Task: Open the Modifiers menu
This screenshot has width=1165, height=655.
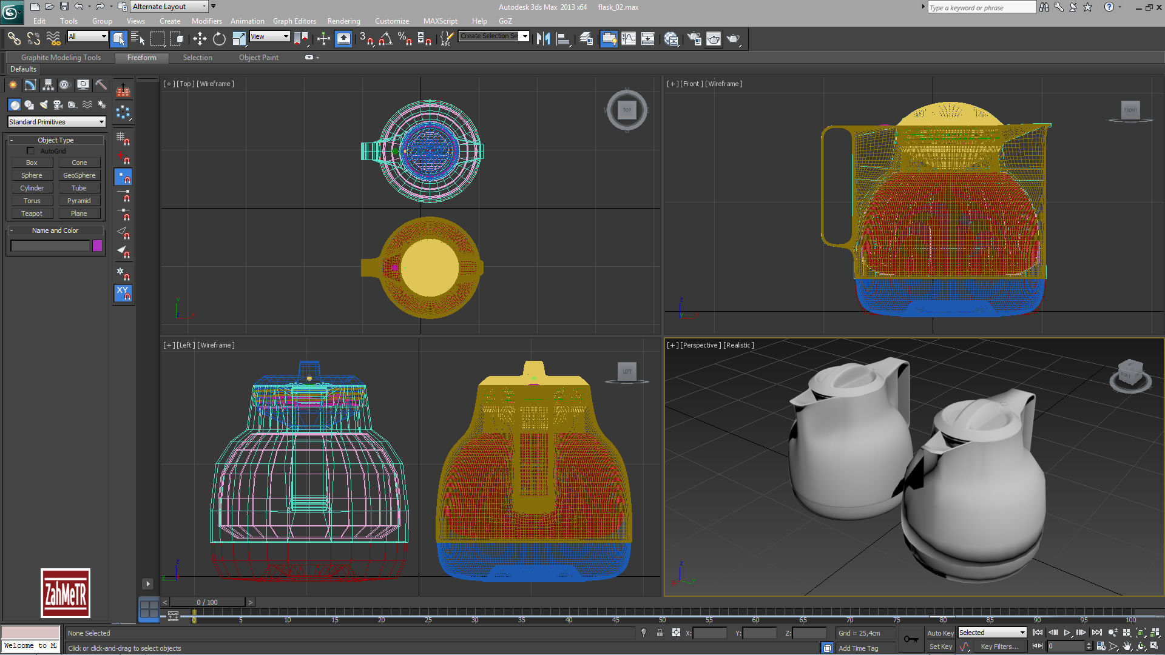Action: tap(206, 21)
